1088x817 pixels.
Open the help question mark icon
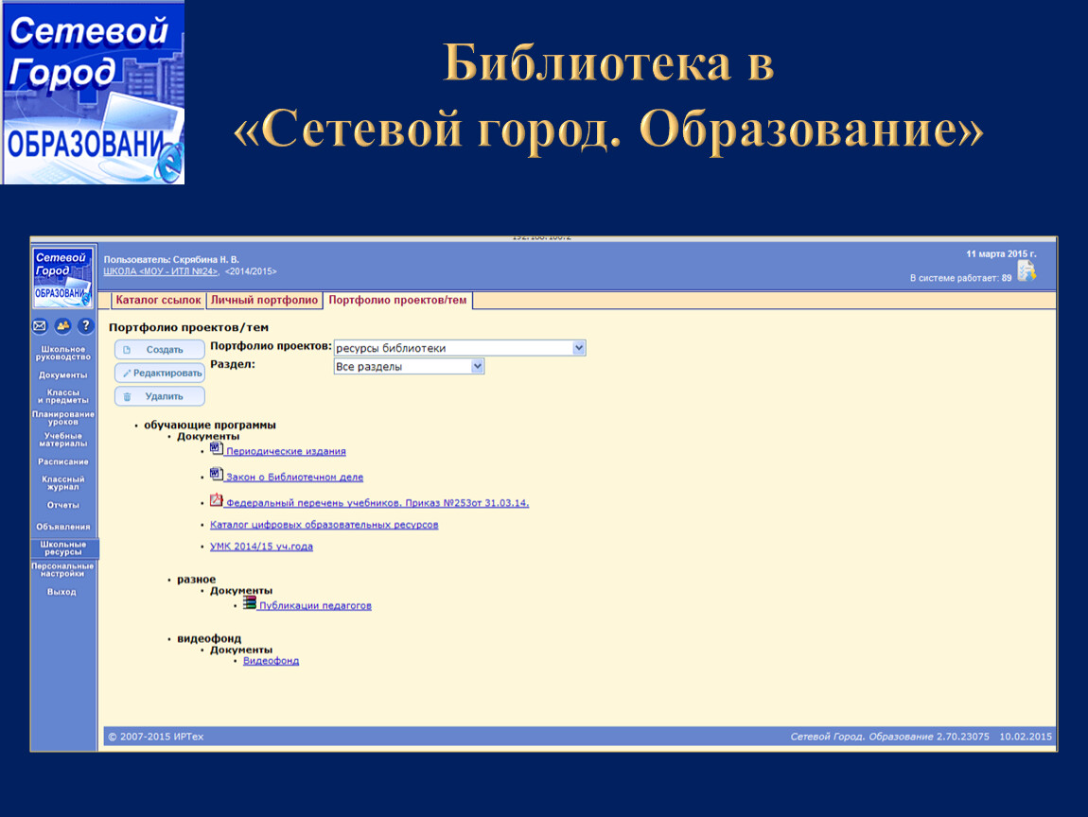point(85,326)
